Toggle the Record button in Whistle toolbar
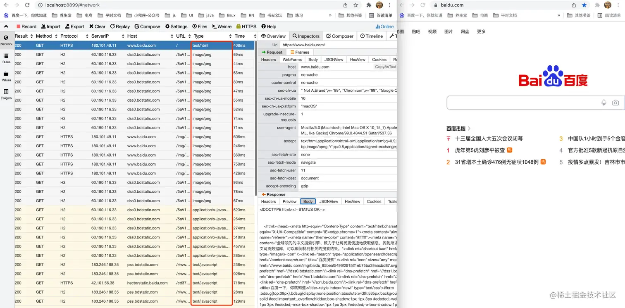This screenshot has height=308, width=625. (26, 26)
